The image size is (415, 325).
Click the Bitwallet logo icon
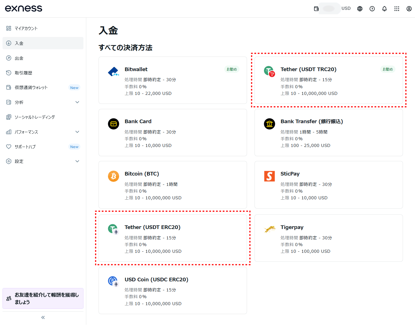[113, 72]
